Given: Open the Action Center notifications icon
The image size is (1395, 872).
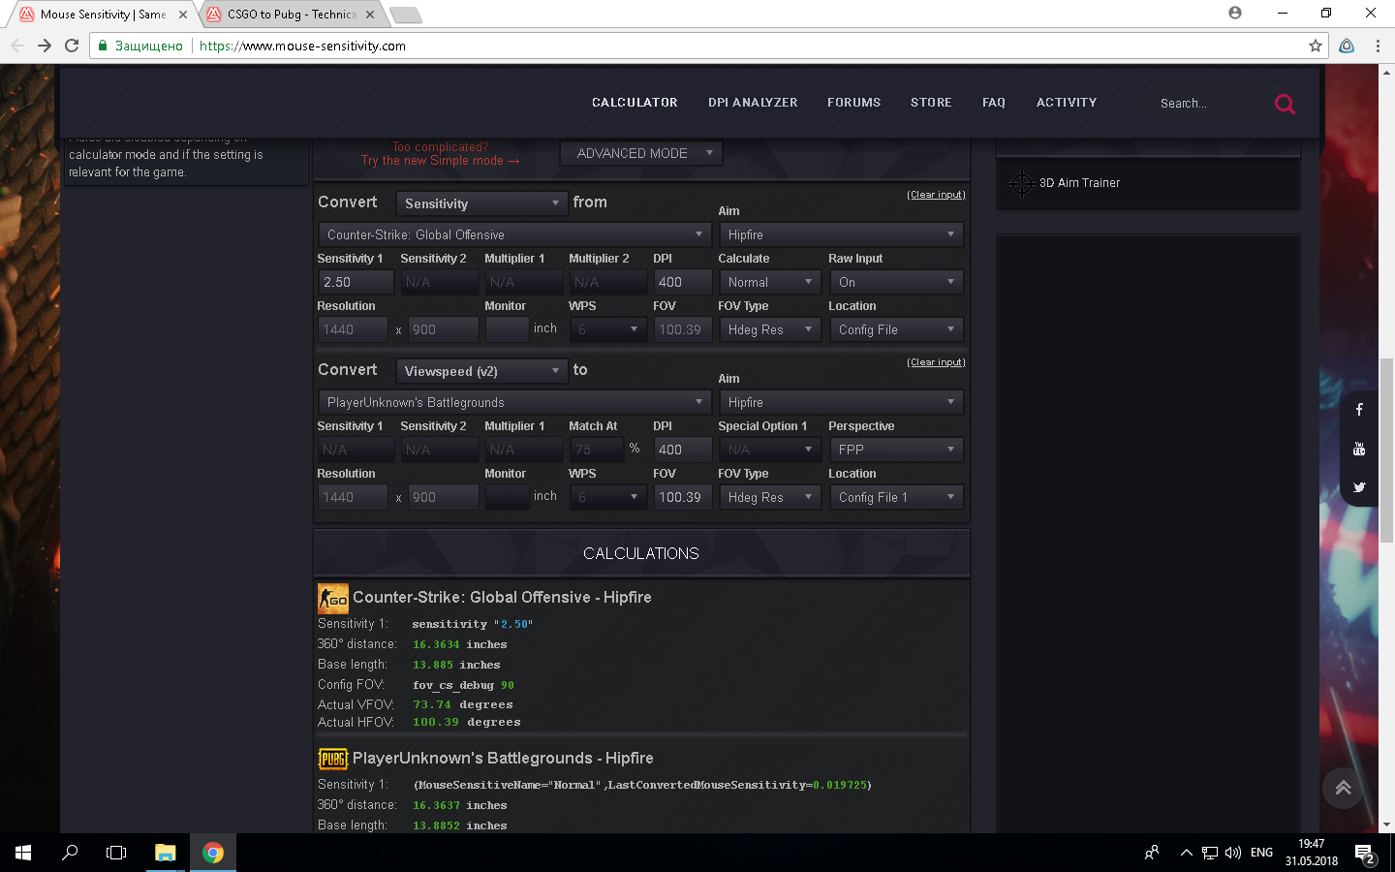Looking at the screenshot, I should 1364,853.
